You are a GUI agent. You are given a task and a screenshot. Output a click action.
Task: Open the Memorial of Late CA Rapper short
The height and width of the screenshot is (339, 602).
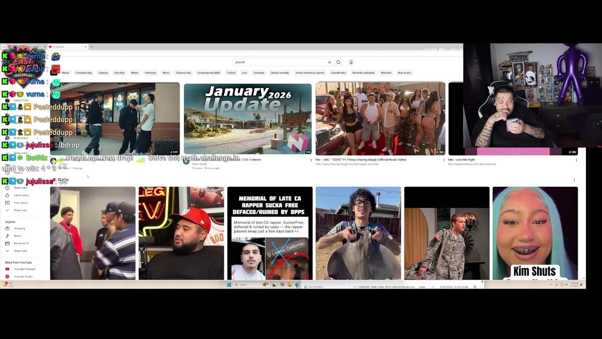270,233
